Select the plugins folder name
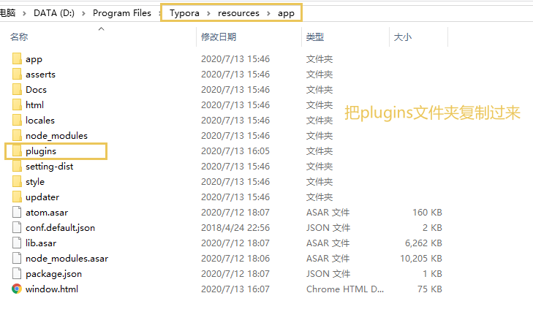Screen dimensions: 533x331 pos(41,151)
